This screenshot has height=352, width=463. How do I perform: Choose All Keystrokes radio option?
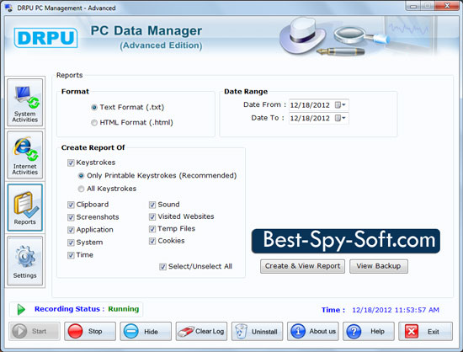coord(81,189)
